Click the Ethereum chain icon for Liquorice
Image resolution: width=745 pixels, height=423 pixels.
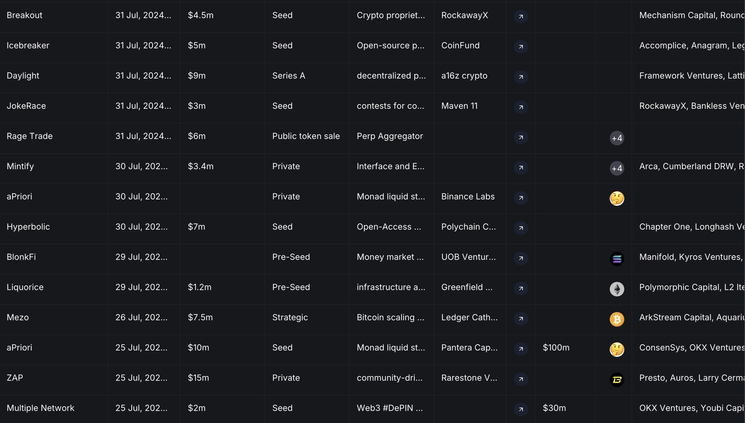[617, 289]
